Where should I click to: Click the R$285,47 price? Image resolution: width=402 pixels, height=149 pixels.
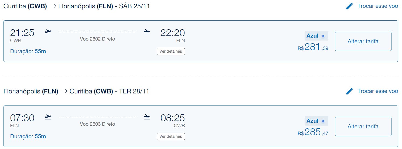(x=313, y=132)
